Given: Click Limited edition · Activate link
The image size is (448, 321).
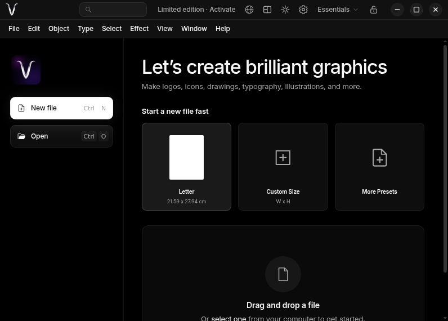Looking at the screenshot, I should pos(196,10).
